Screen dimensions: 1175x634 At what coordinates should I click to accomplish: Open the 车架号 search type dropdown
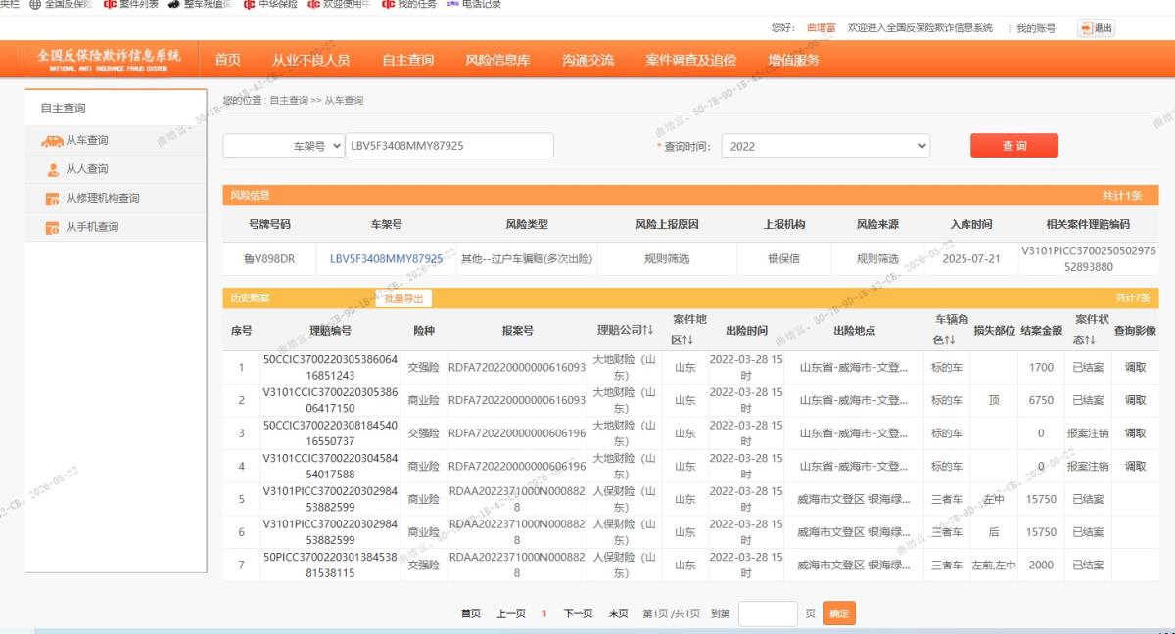point(284,146)
